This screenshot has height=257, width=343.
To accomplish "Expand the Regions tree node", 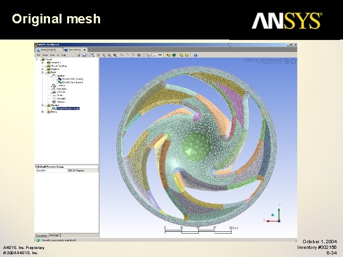I will [42, 69].
